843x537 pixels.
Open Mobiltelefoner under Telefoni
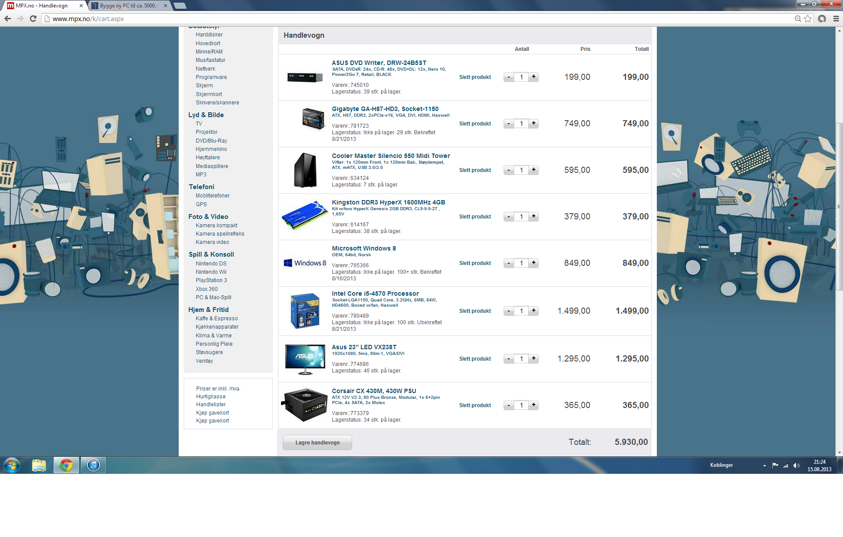point(213,196)
